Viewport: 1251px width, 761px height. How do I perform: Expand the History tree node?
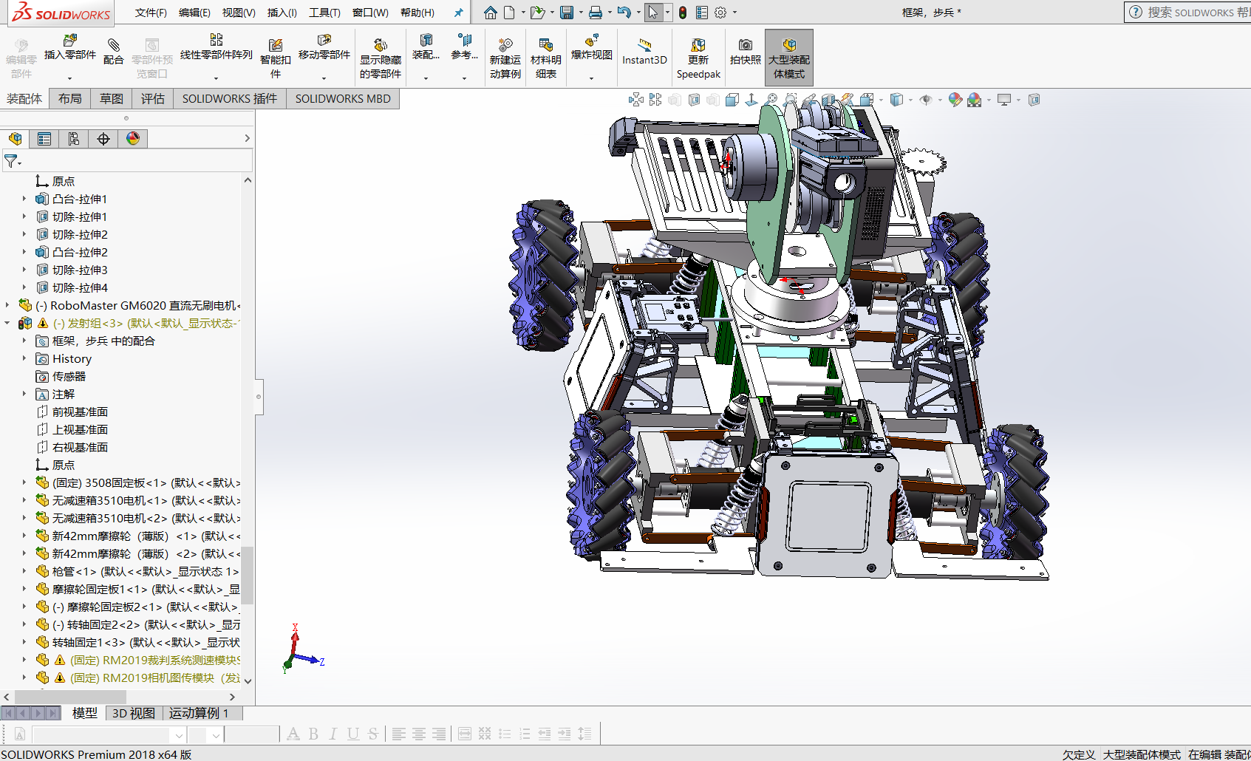coord(24,358)
